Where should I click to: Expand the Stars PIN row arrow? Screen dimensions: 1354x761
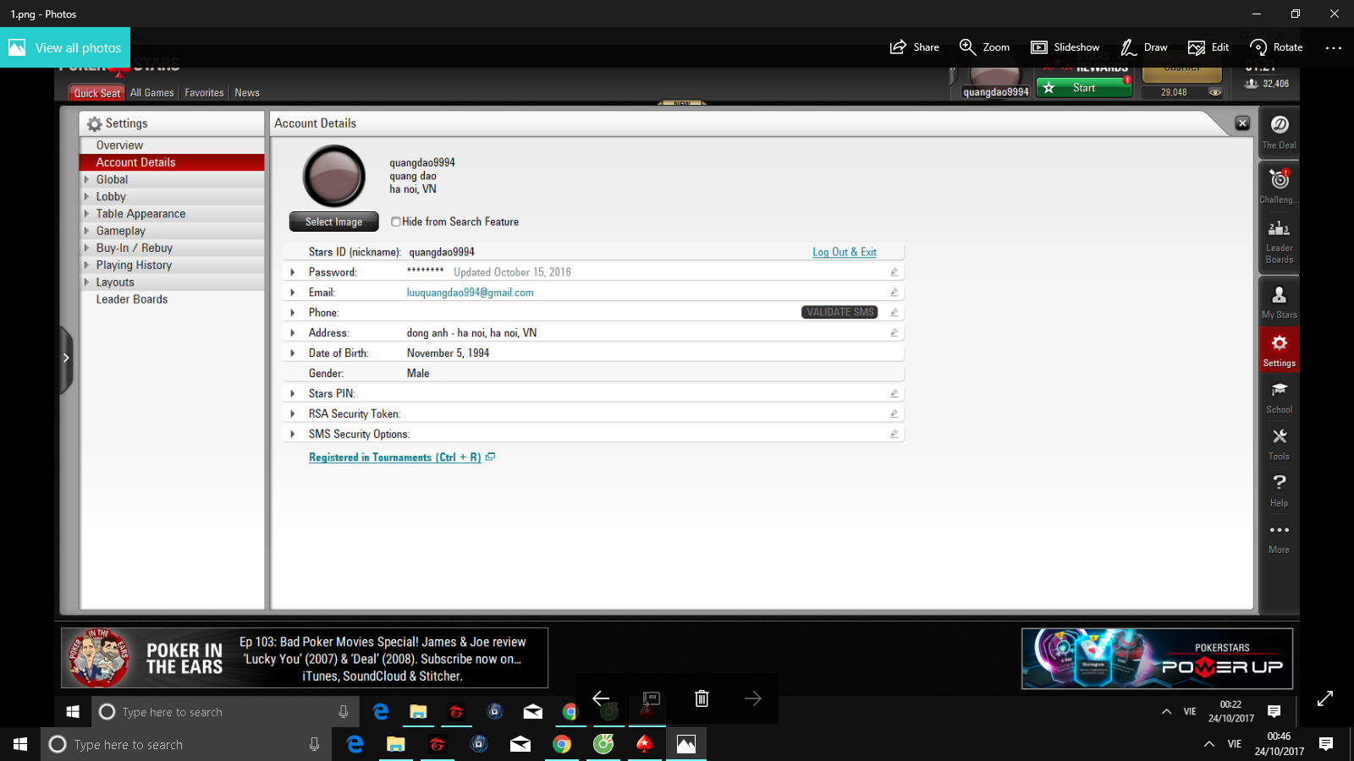pyautogui.click(x=293, y=394)
